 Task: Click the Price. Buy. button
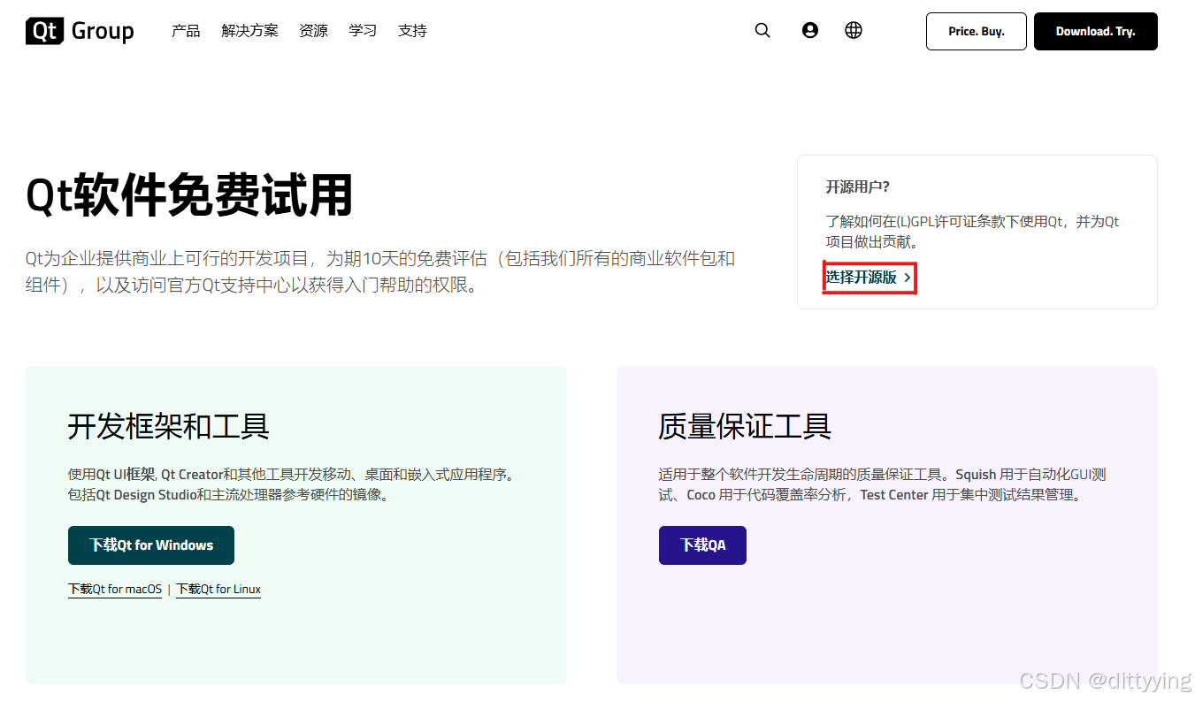tap(976, 30)
